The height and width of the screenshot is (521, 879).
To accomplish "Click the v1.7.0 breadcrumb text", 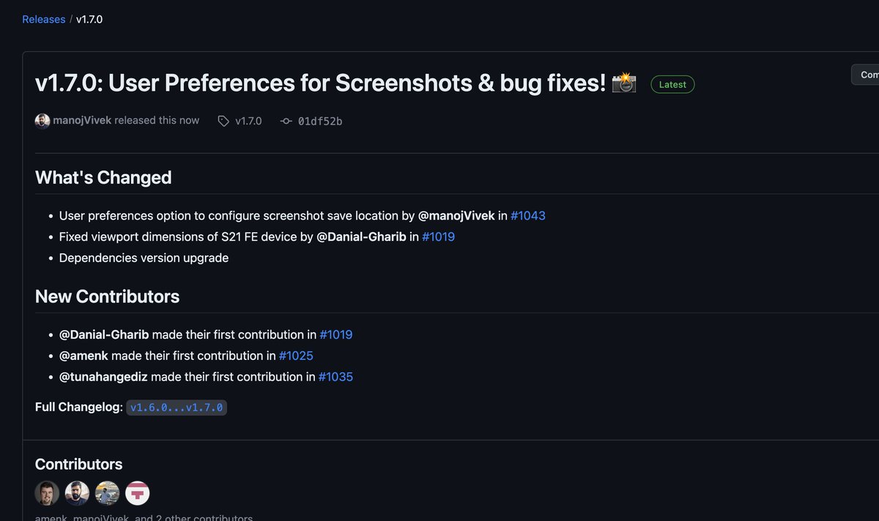I will click(89, 19).
